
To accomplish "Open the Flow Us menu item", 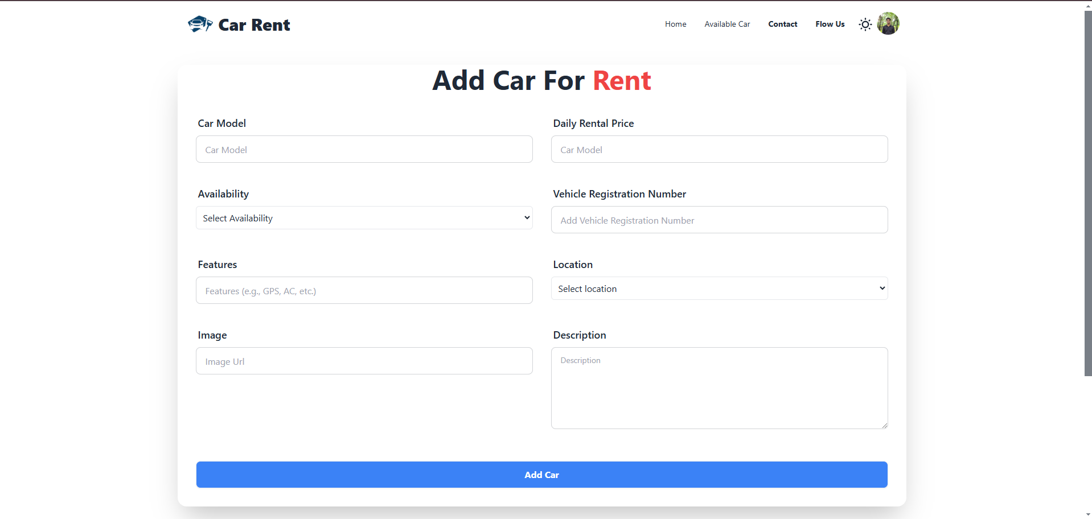I will click(x=830, y=24).
